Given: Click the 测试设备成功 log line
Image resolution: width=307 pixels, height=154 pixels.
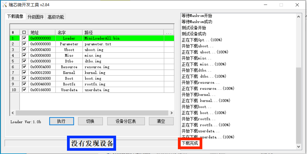Looking at the screenshot, I should click(194, 34).
